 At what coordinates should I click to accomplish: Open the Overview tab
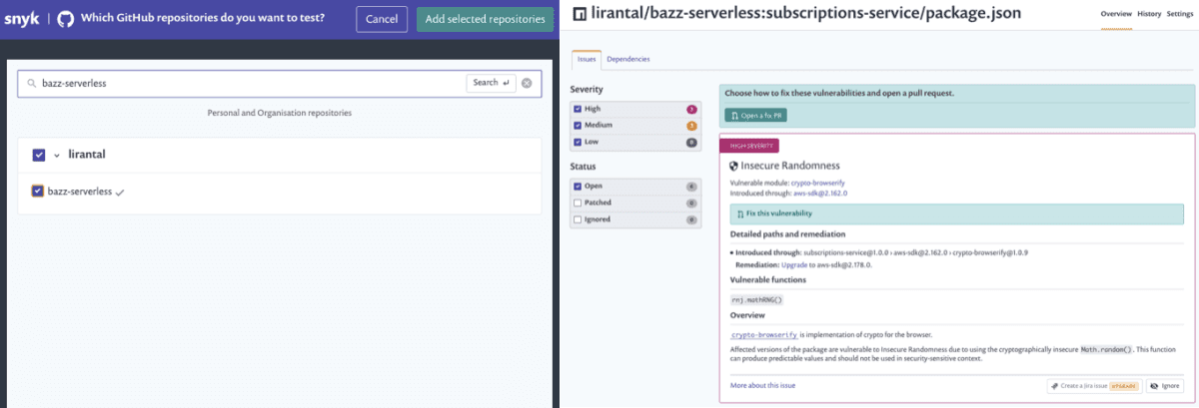coord(1116,15)
